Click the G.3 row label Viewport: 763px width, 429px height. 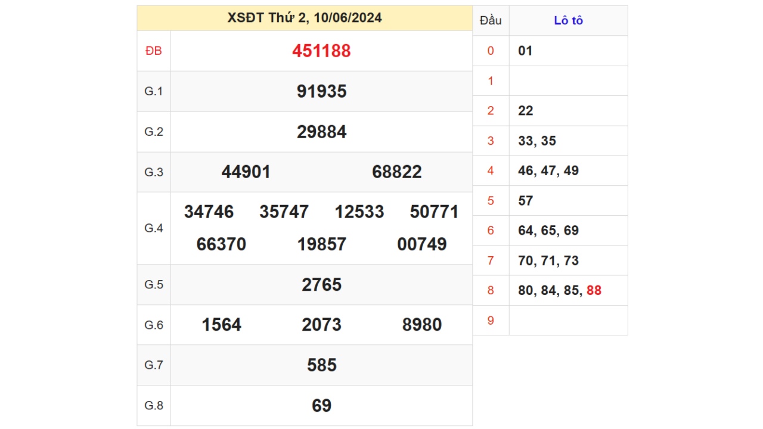pyautogui.click(x=154, y=172)
